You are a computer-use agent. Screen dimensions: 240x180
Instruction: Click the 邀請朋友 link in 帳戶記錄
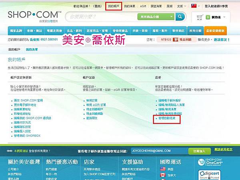(92, 118)
